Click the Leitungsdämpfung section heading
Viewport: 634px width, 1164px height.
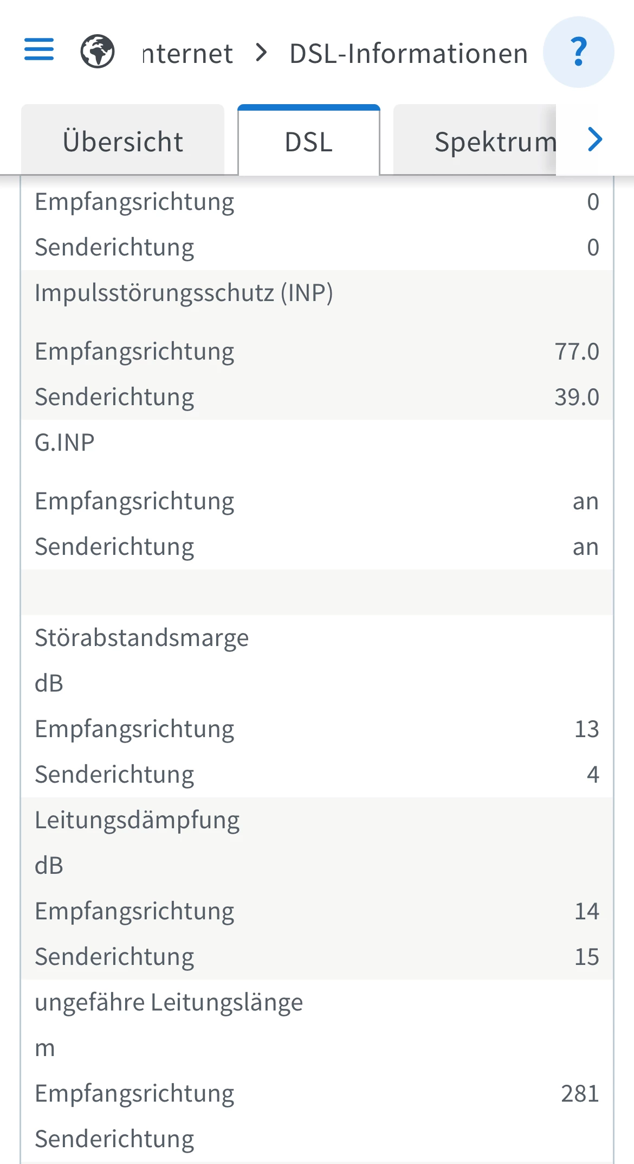click(x=137, y=820)
